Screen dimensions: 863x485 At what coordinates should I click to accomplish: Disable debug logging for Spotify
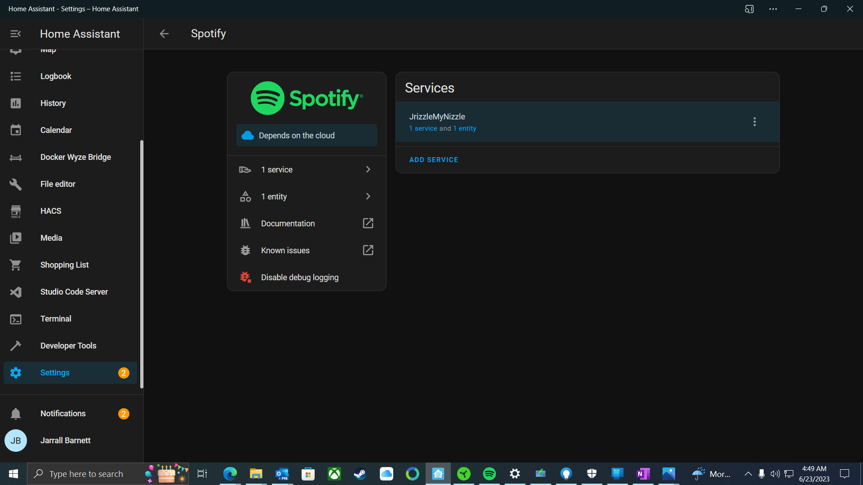coord(300,277)
